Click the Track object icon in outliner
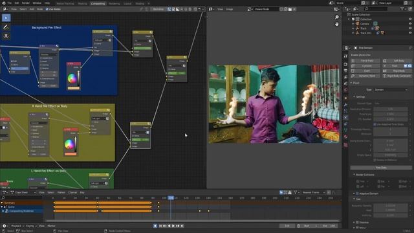The height and width of the screenshot is (233, 414). pos(358,28)
